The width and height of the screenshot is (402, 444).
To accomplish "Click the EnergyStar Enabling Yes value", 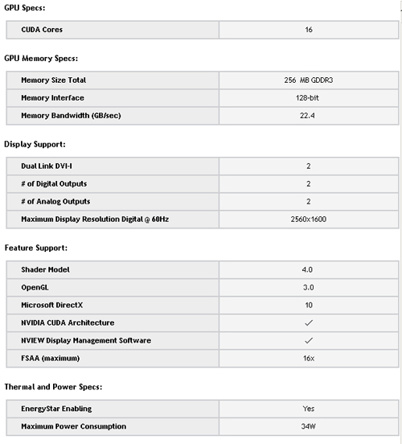I will point(308,409).
